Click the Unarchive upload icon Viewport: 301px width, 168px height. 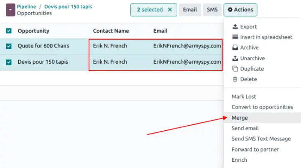[235, 58]
